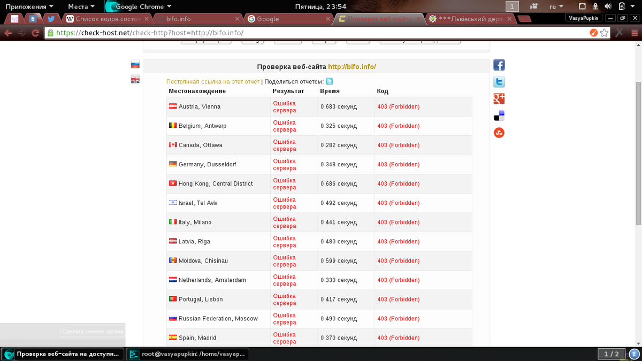Click the Israel, Tel Aviv location
The width and height of the screenshot is (642, 361).
(197, 203)
